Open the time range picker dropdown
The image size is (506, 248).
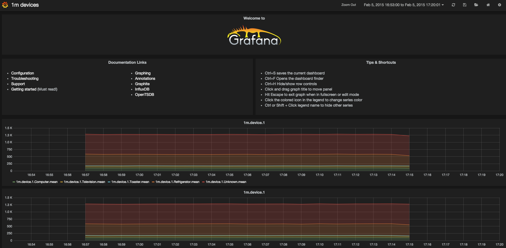coord(404,5)
